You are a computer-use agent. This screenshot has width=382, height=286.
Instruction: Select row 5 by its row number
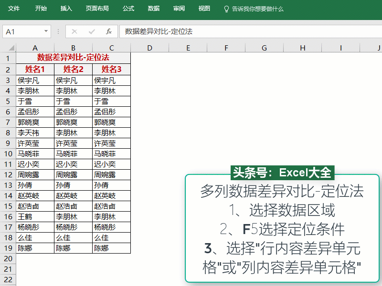(x=9, y=101)
